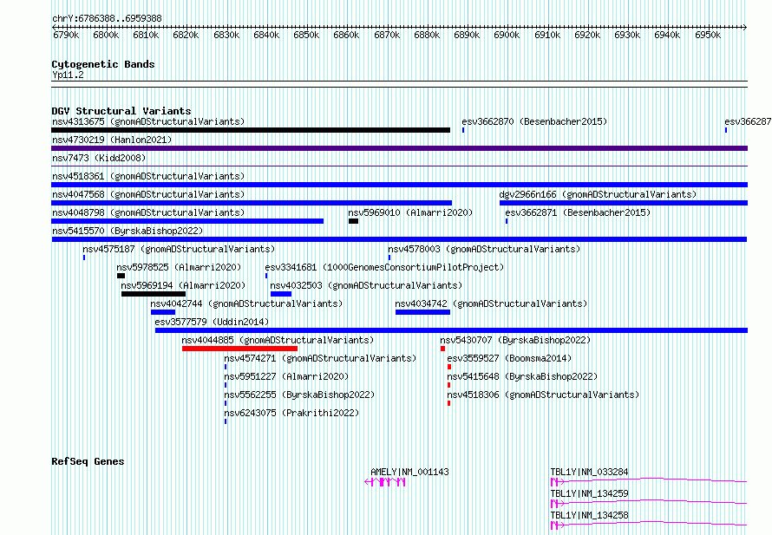
Task: Click the black nsv4313675 variant bar
Action: pos(251,130)
